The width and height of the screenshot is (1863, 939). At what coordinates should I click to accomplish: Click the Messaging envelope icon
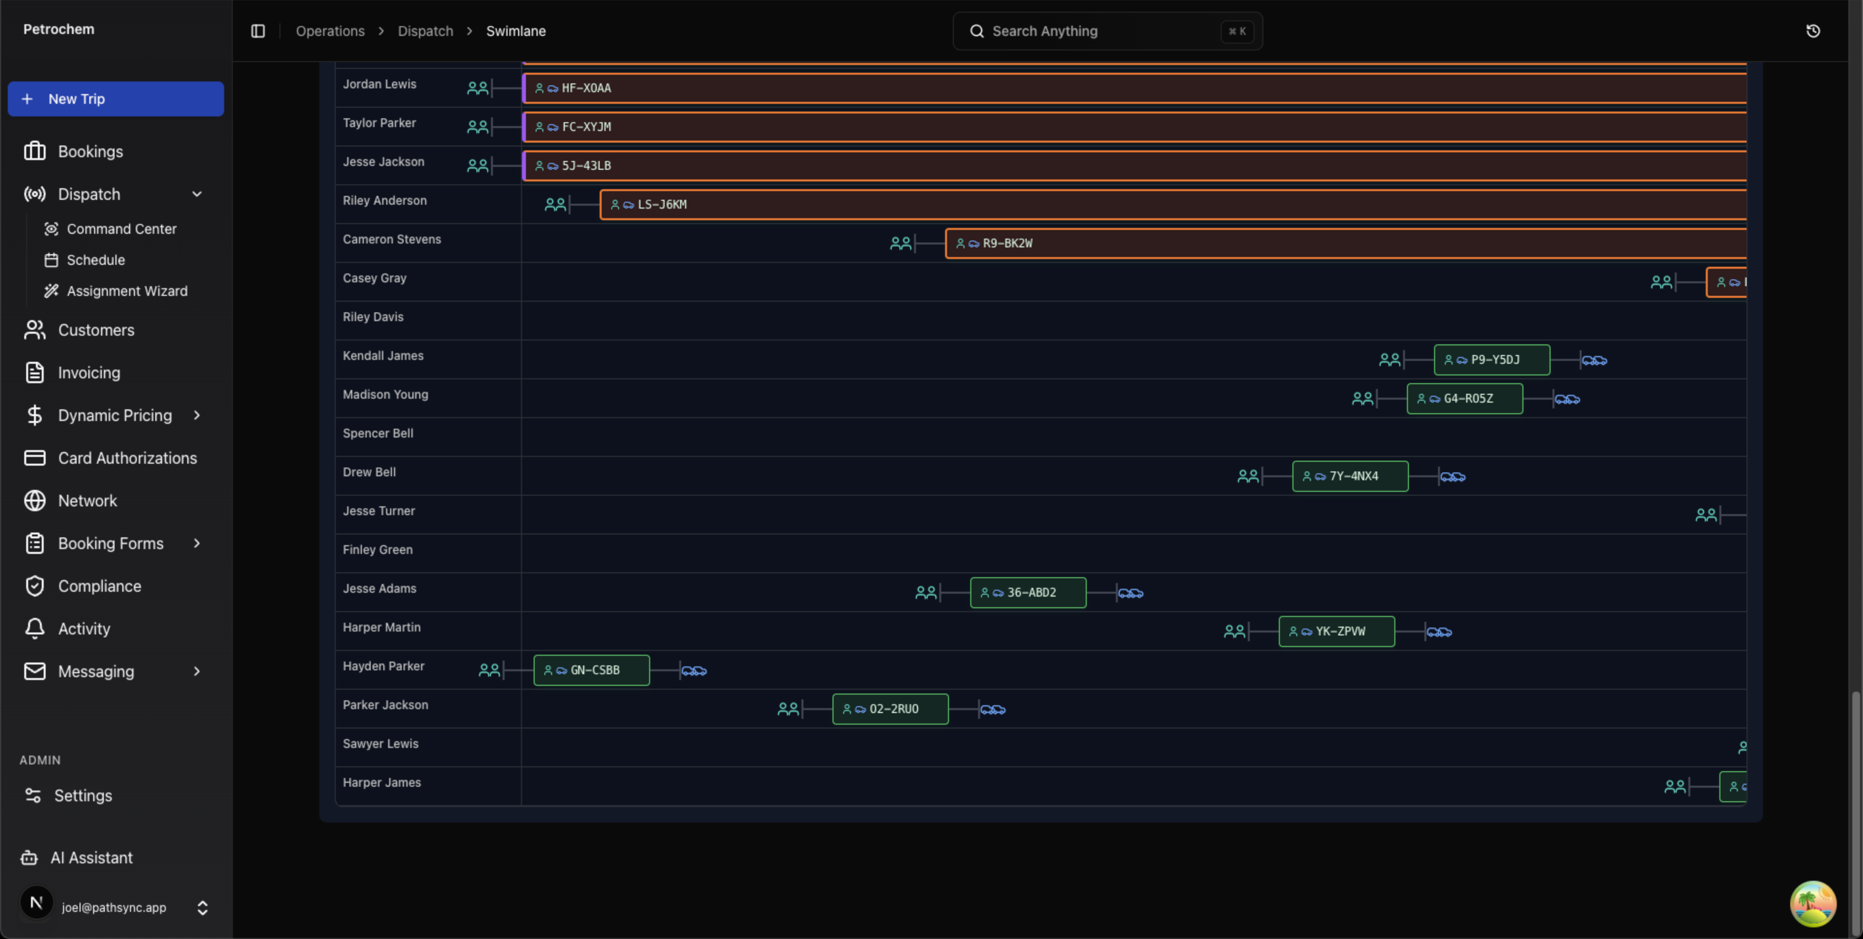coord(35,671)
